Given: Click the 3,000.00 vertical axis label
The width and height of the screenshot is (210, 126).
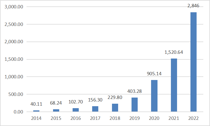Looking at the screenshot, I should click(14, 7).
